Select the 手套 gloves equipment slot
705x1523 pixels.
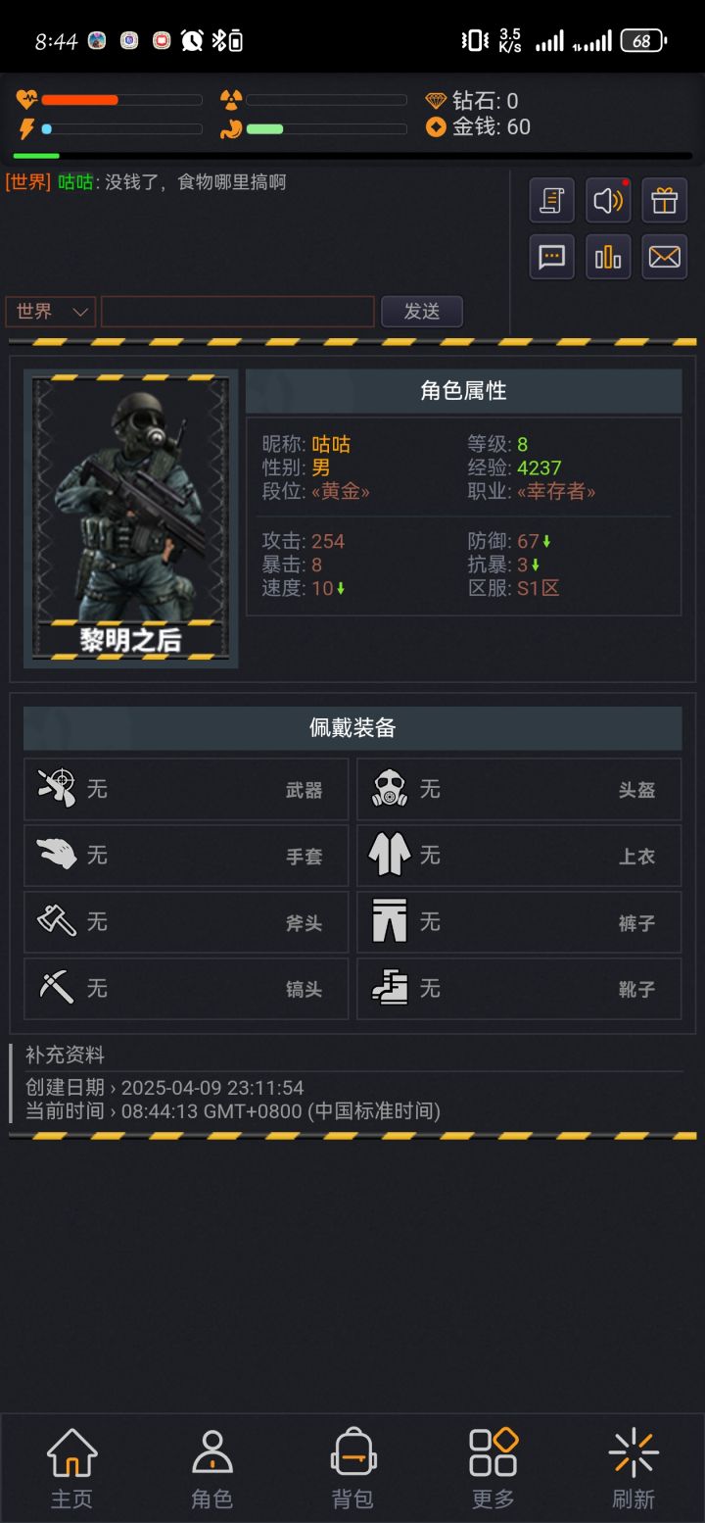(x=186, y=856)
